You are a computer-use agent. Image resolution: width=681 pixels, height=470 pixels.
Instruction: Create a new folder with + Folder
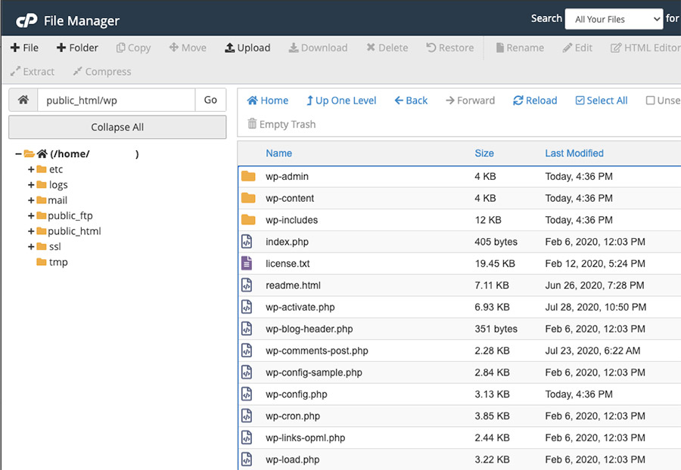pos(77,48)
